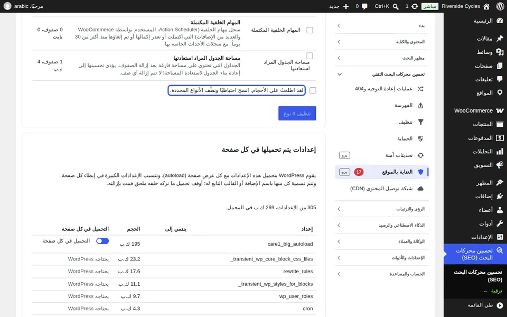Open إضافات plugins menu
The width and height of the screenshot is (507, 317).
(489, 197)
